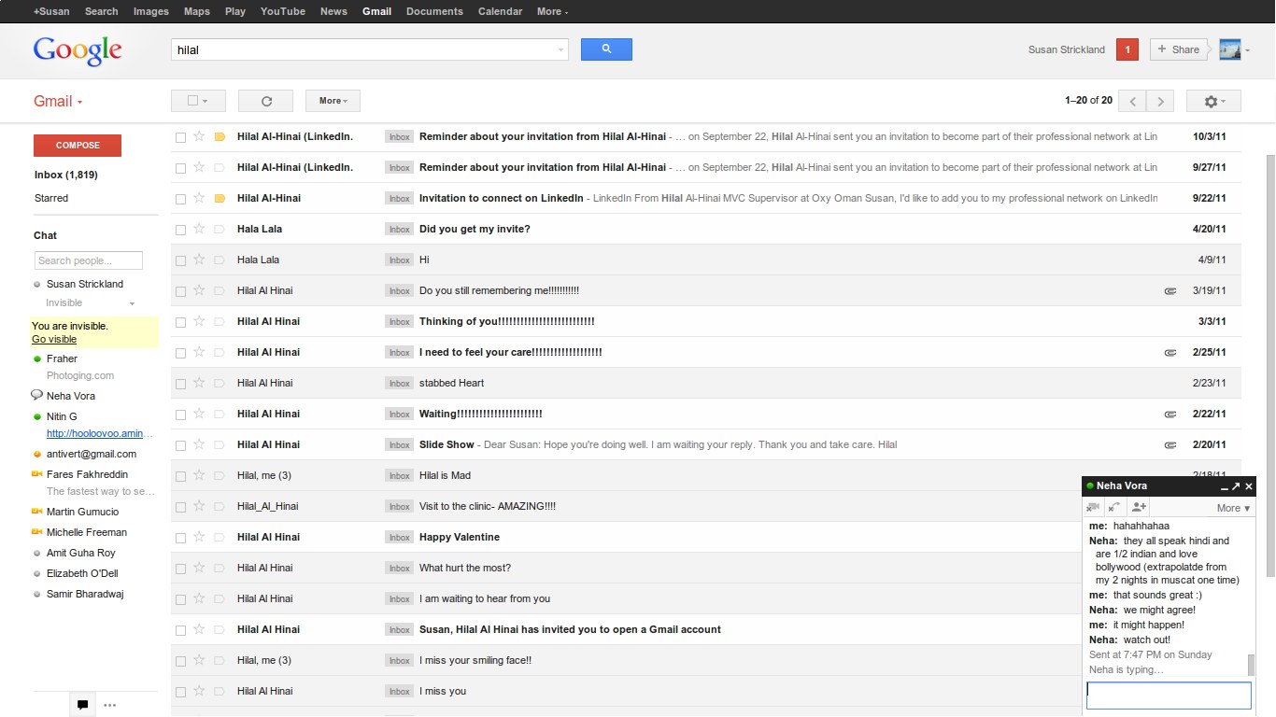The width and height of the screenshot is (1276, 717).
Task: Check the 'I miss your smiling face' email
Action: coord(180,660)
